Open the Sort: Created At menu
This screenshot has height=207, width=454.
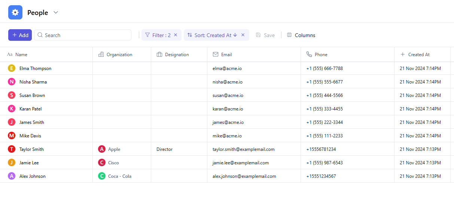click(x=212, y=35)
